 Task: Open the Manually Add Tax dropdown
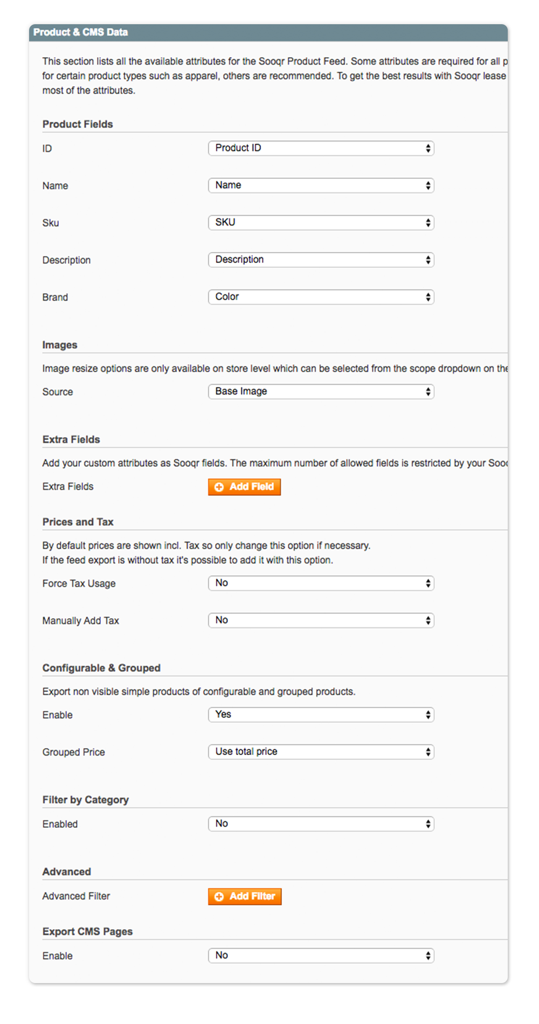pyautogui.click(x=321, y=620)
